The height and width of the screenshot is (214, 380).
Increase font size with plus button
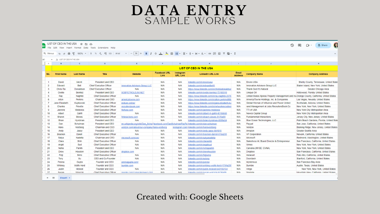point(141,53)
